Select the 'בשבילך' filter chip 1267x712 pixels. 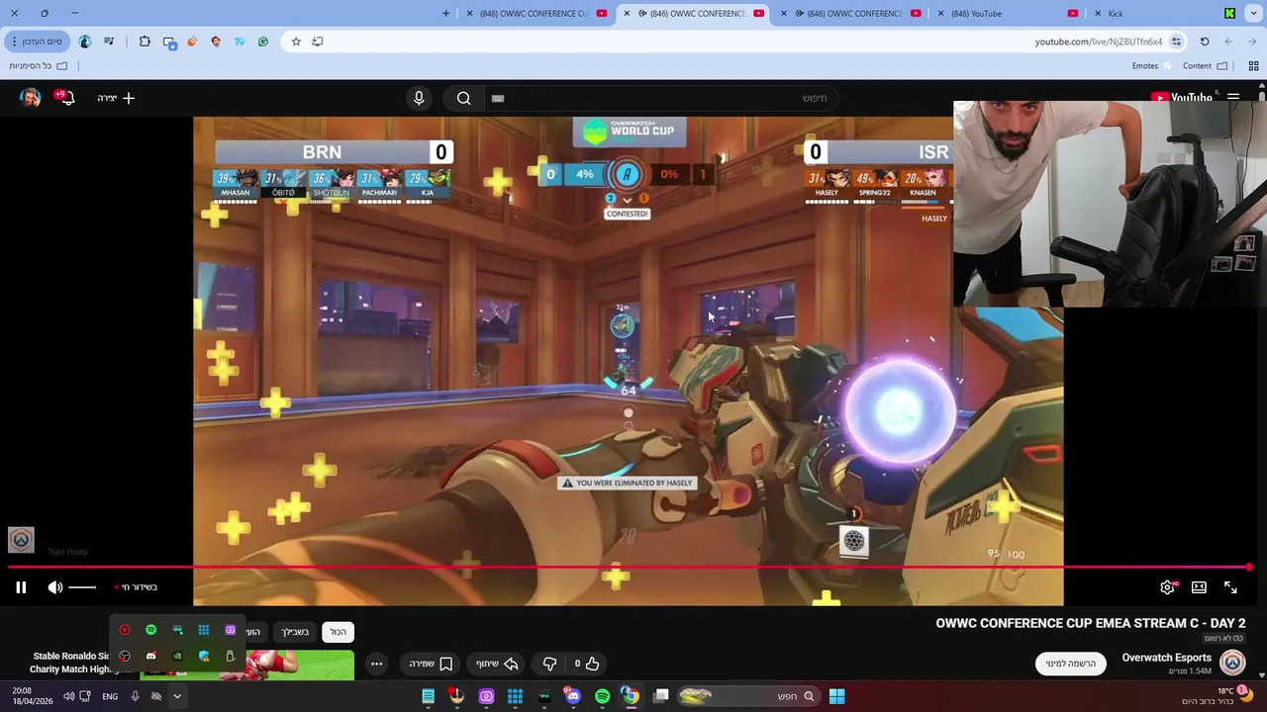click(295, 632)
